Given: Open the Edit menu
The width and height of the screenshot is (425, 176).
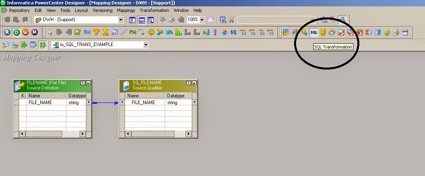Looking at the screenshot, I should [x=38, y=10].
